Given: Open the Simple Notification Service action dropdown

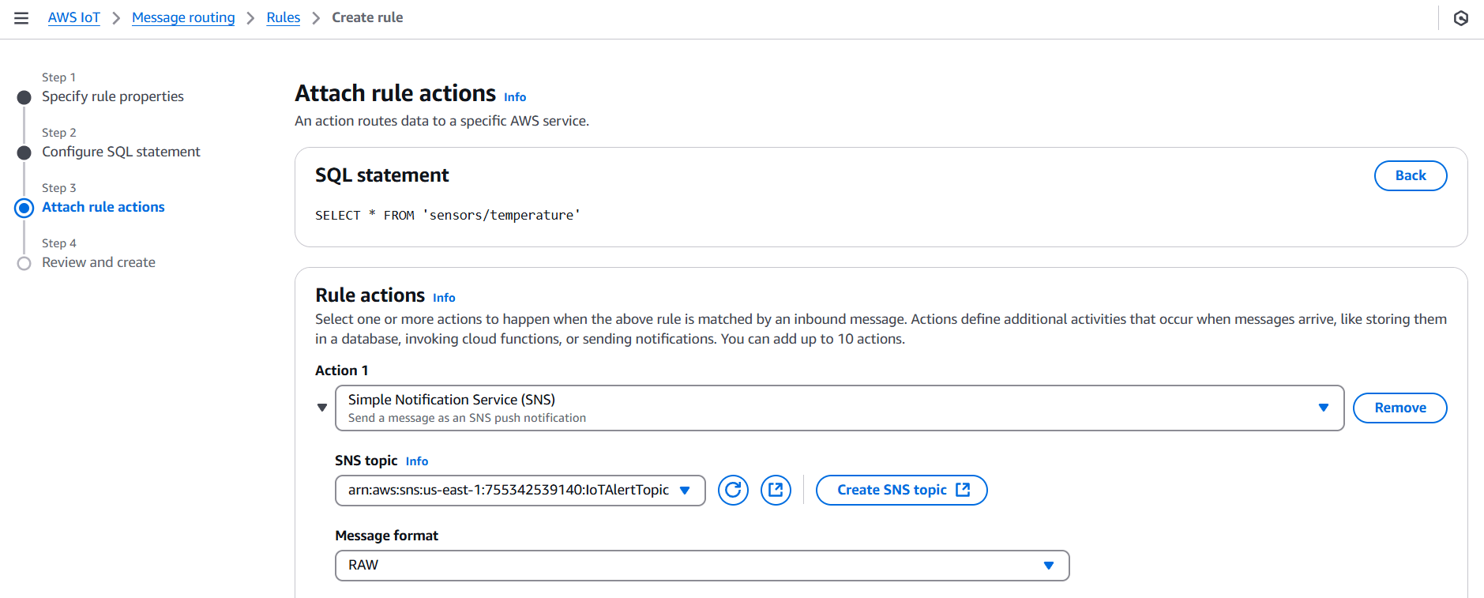Looking at the screenshot, I should click(x=840, y=408).
